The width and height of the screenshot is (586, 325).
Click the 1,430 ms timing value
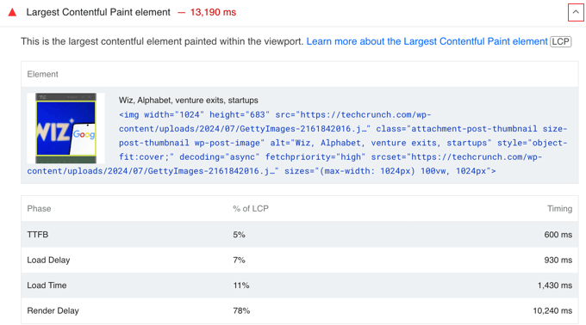(555, 285)
